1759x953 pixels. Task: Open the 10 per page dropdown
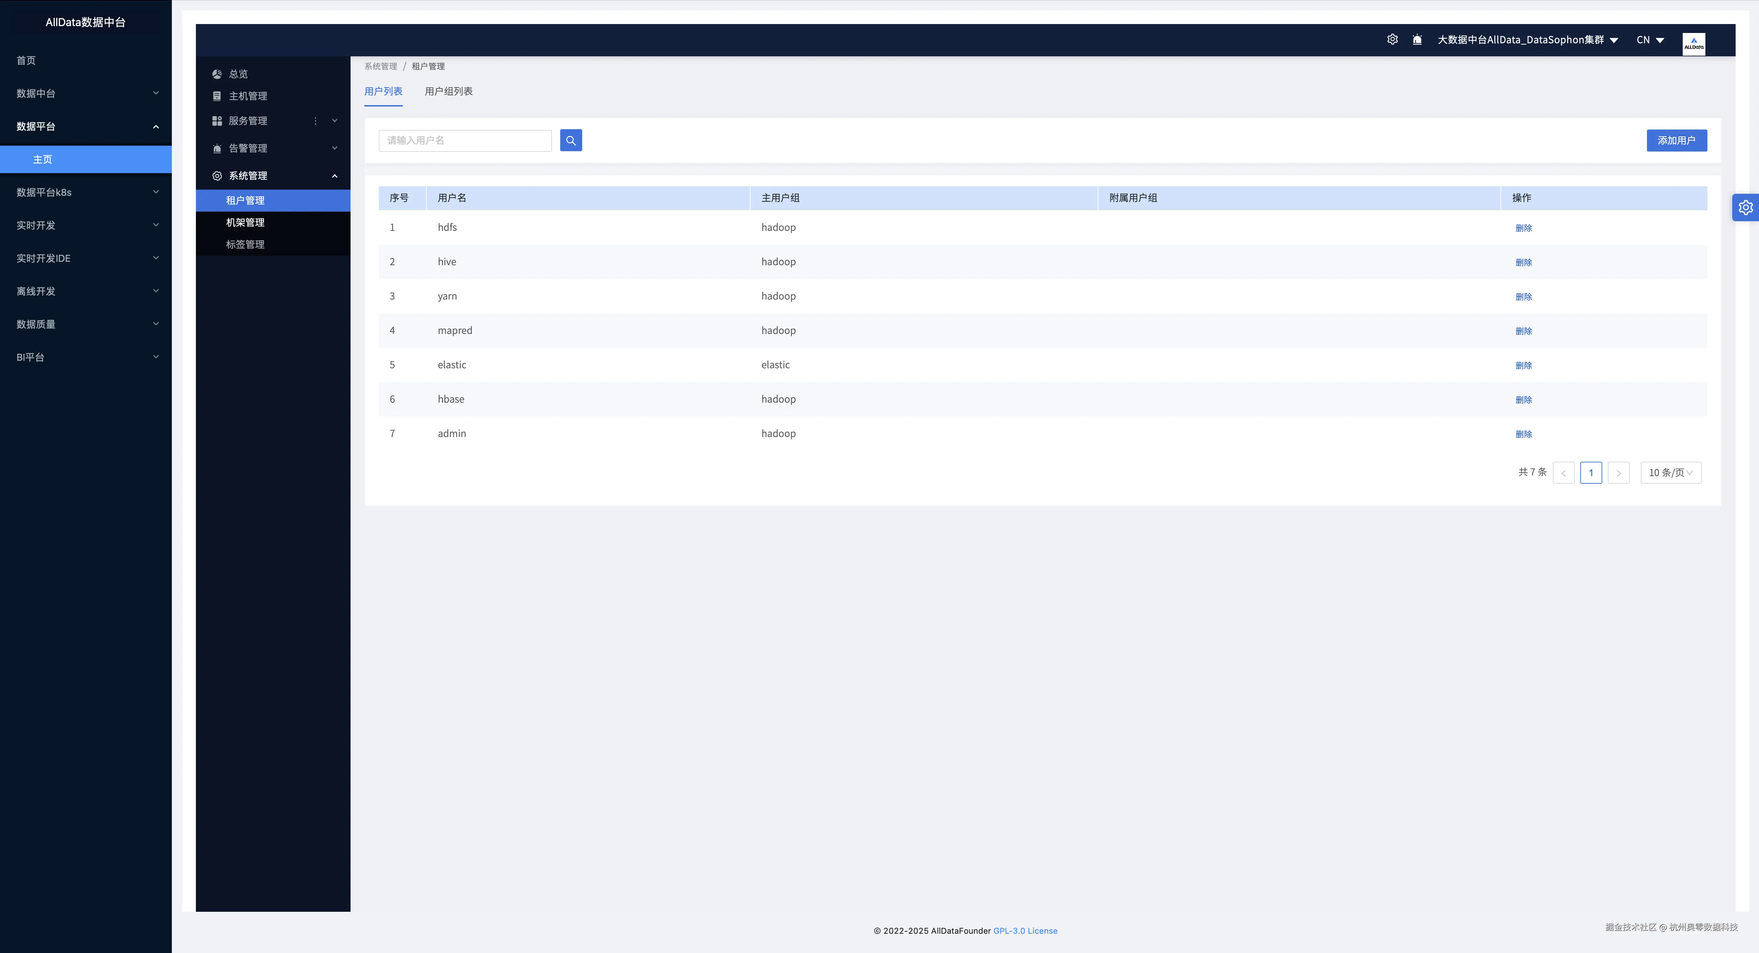click(1670, 472)
